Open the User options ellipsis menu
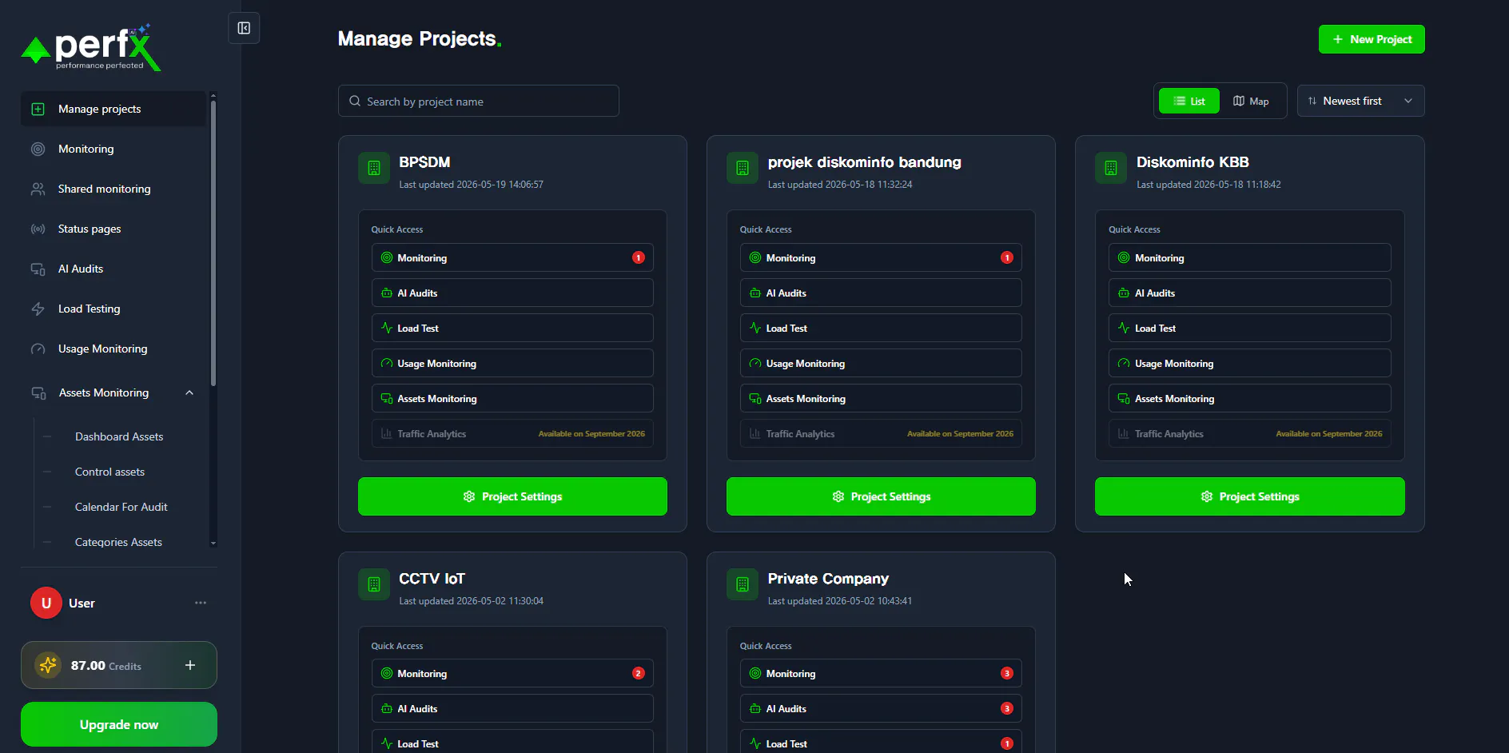The image size is (1509, 753). [x=201, y=603]
